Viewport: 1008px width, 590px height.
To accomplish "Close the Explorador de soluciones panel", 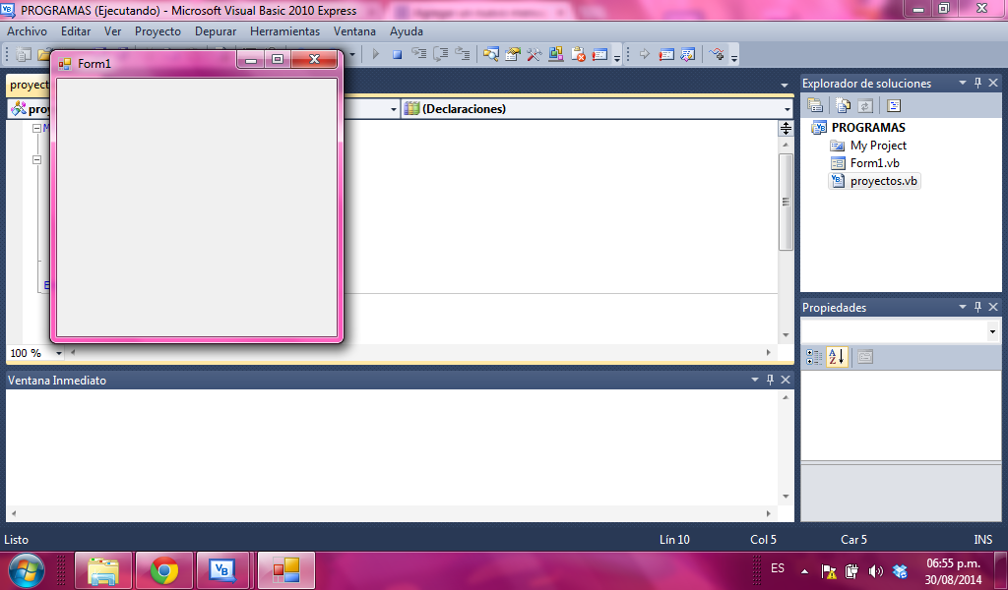I will pos(993,83).
